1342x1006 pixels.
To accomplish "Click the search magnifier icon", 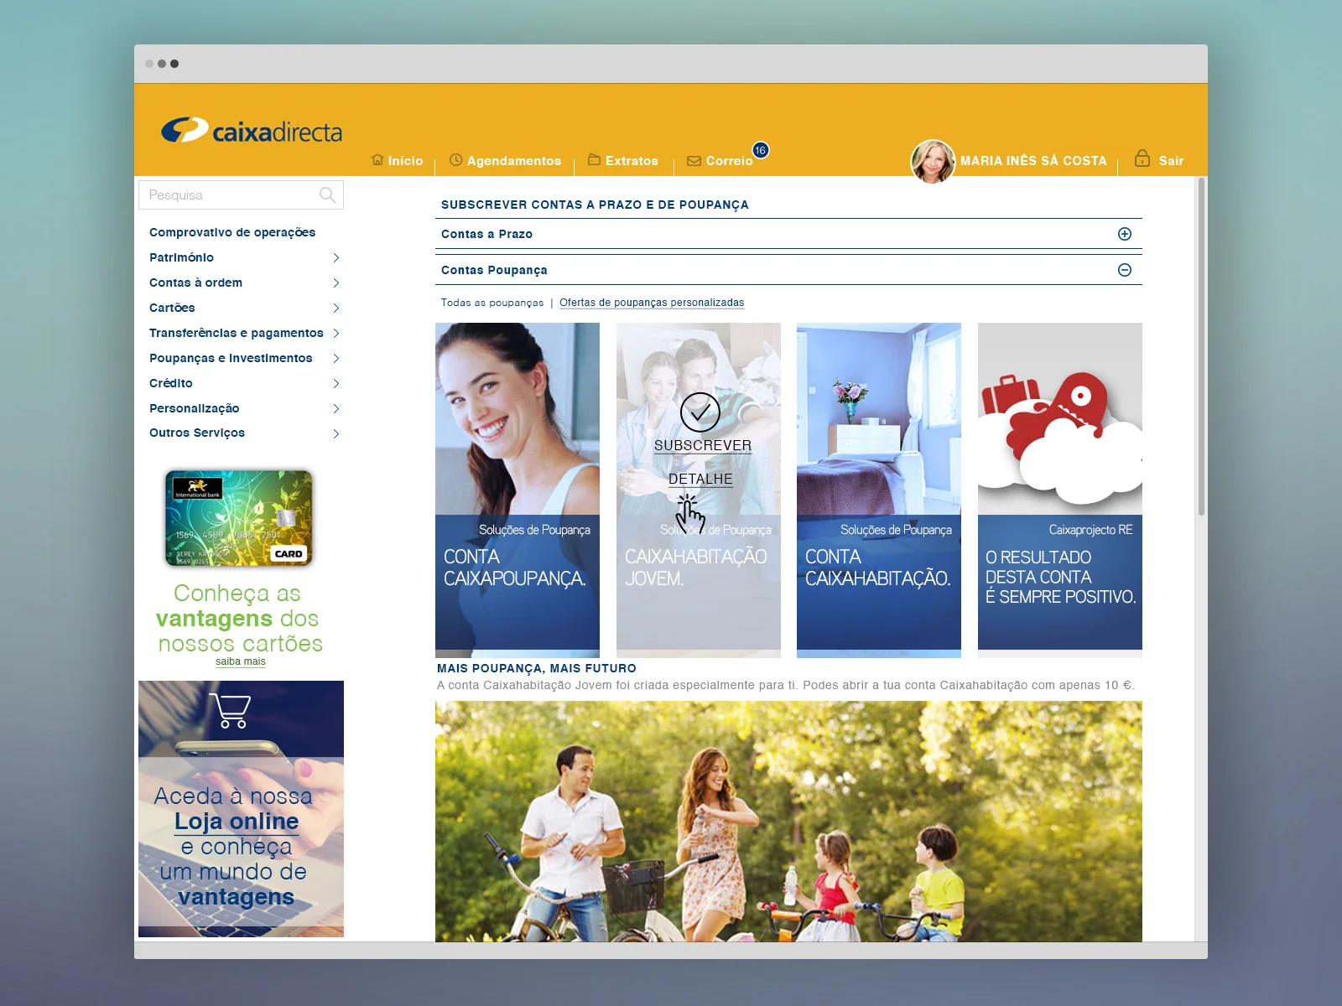I will click(x=327, y=195).
